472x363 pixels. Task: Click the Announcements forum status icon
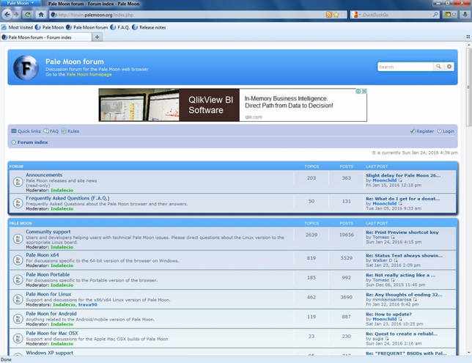18,182
